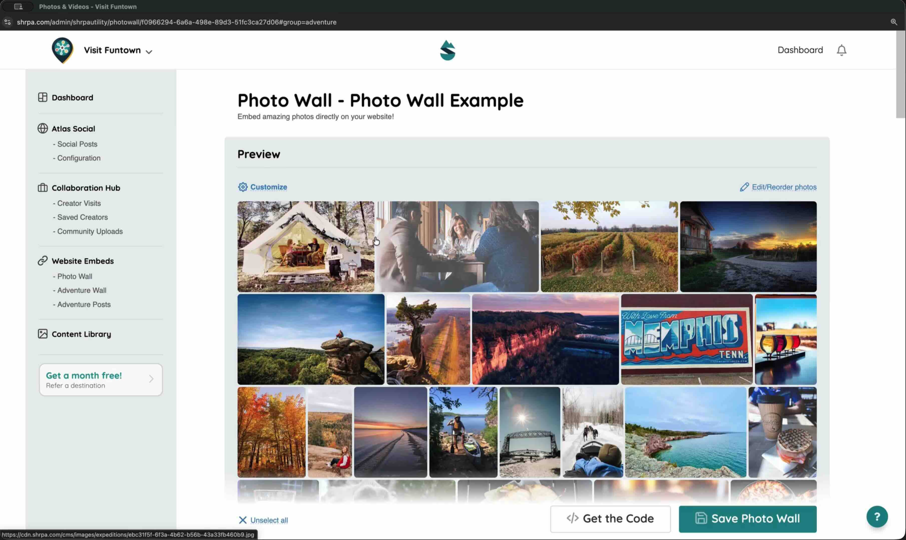Click the Visit Funtown map-pin logo

(62, 50)
